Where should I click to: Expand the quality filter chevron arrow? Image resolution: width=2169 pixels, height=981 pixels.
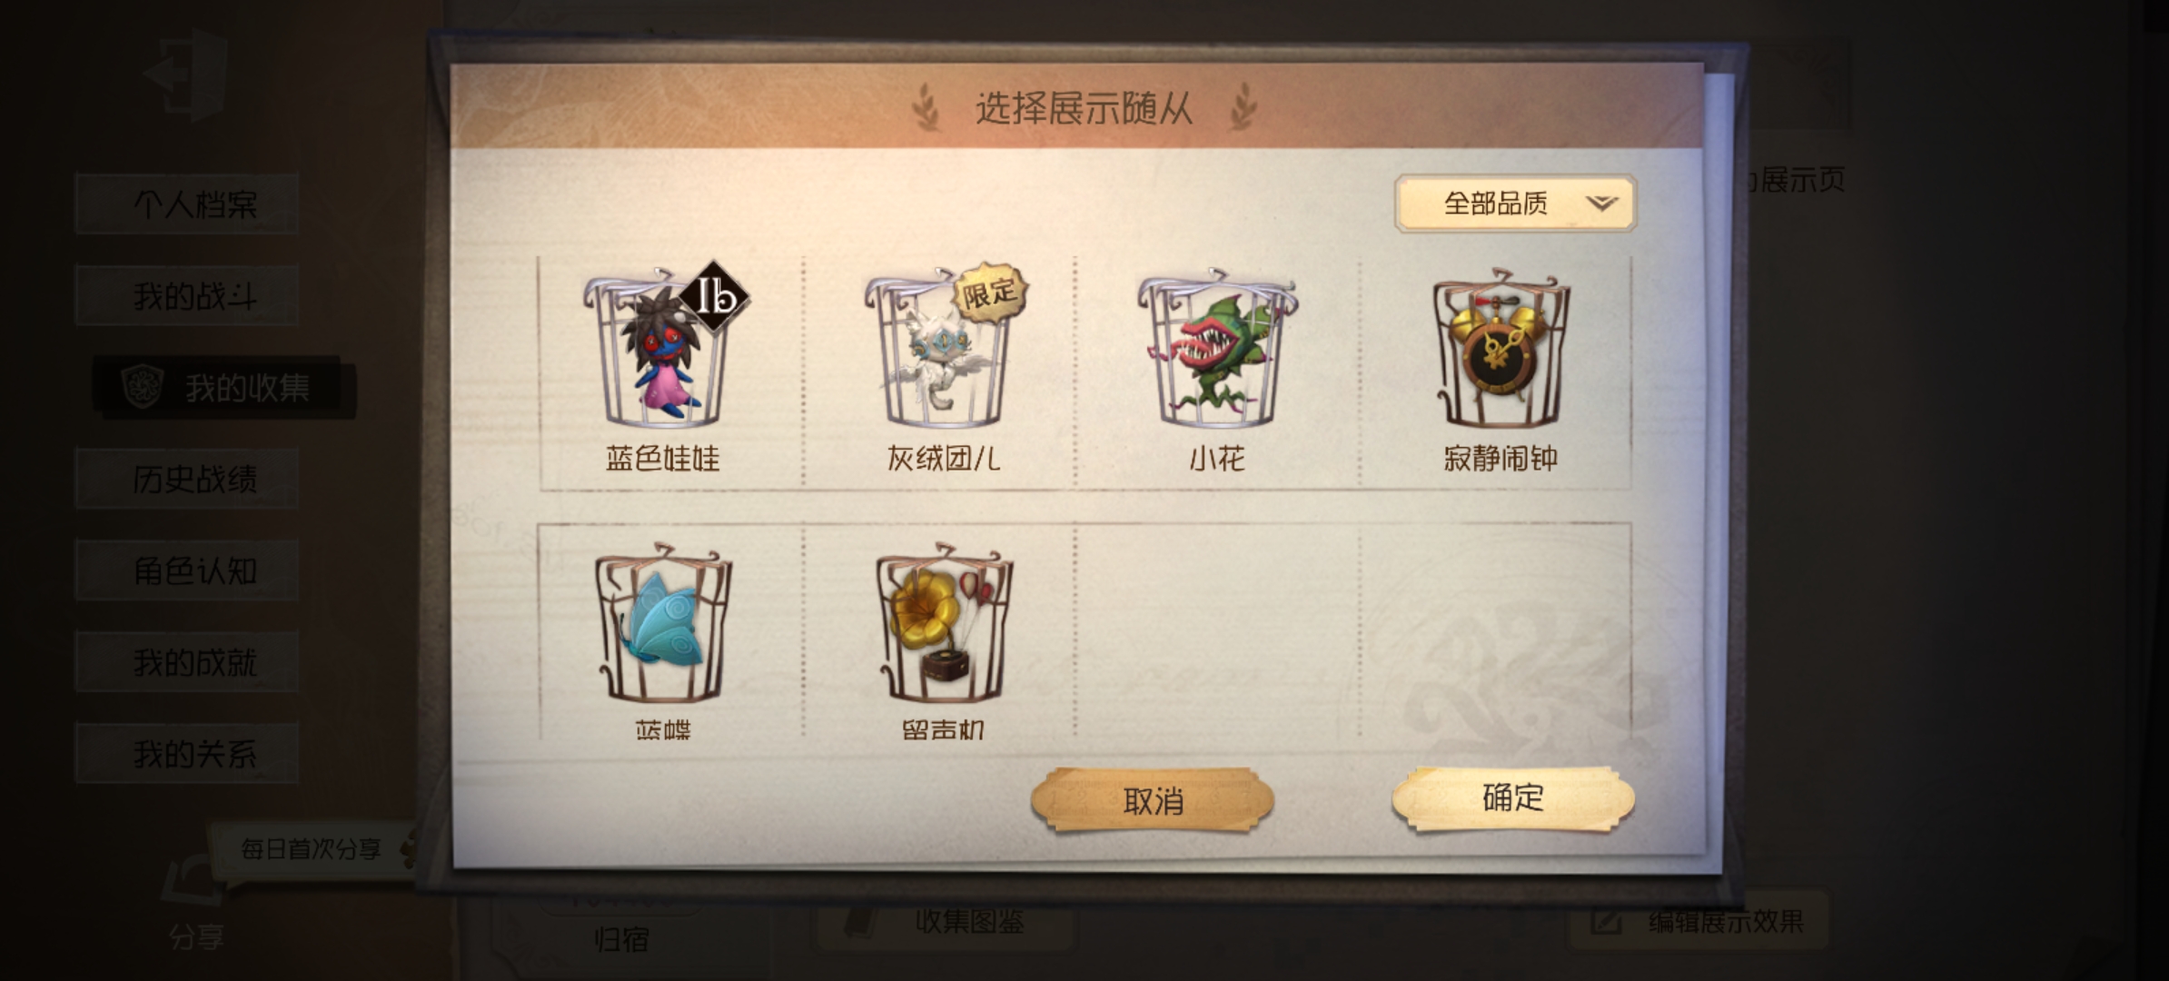tap(1601, 203)
